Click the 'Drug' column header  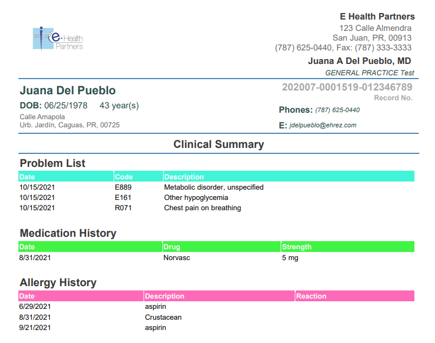(222, 247)
